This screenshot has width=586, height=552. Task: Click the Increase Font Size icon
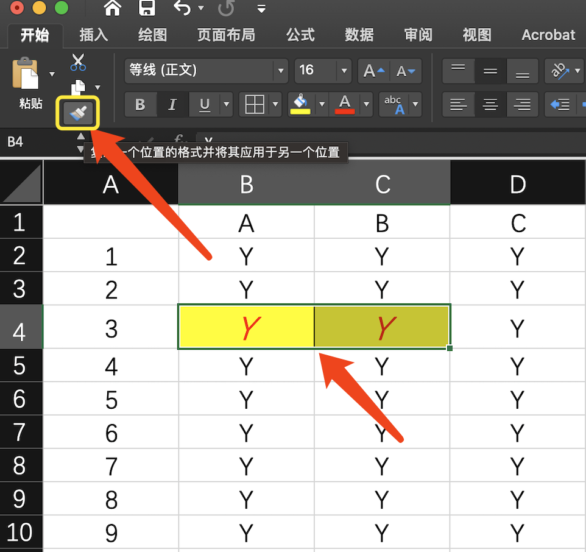373,71
